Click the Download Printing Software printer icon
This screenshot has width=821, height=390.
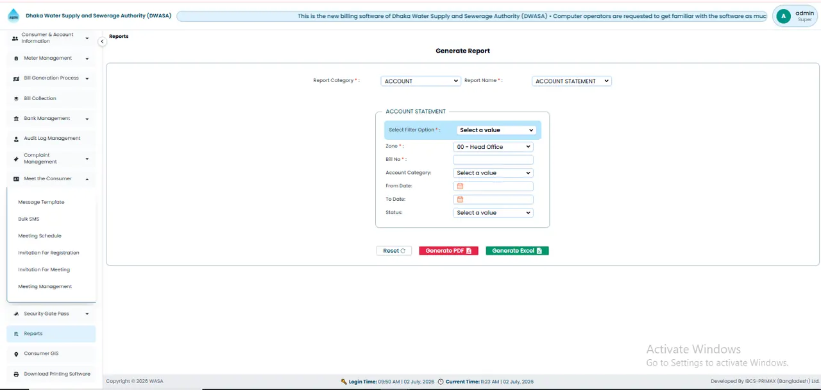16,374
